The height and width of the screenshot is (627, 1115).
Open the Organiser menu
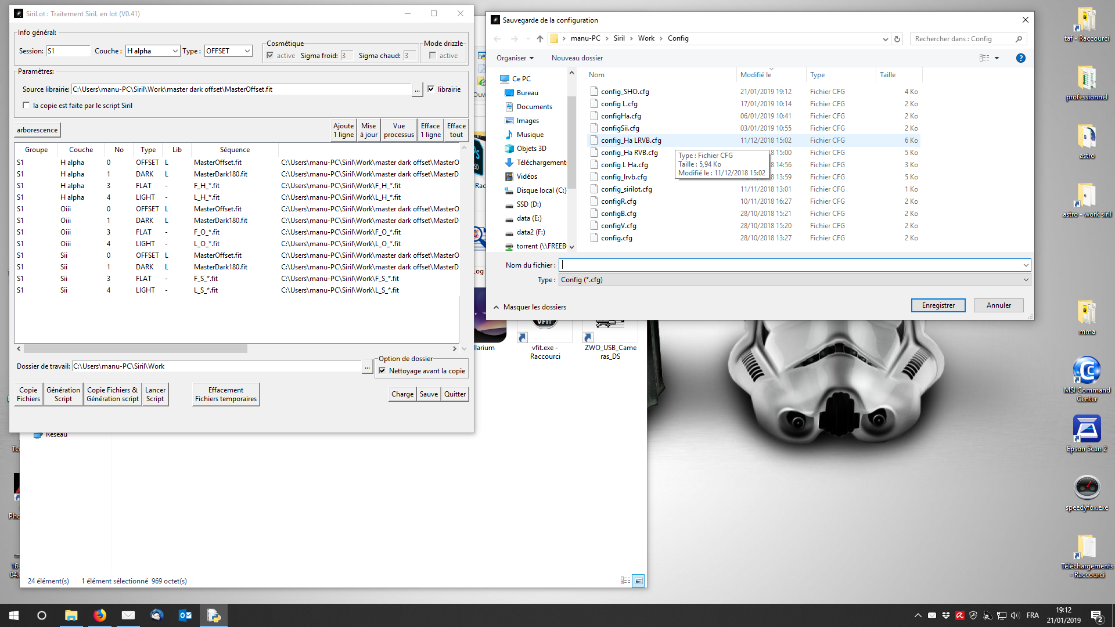pos(515,58)
